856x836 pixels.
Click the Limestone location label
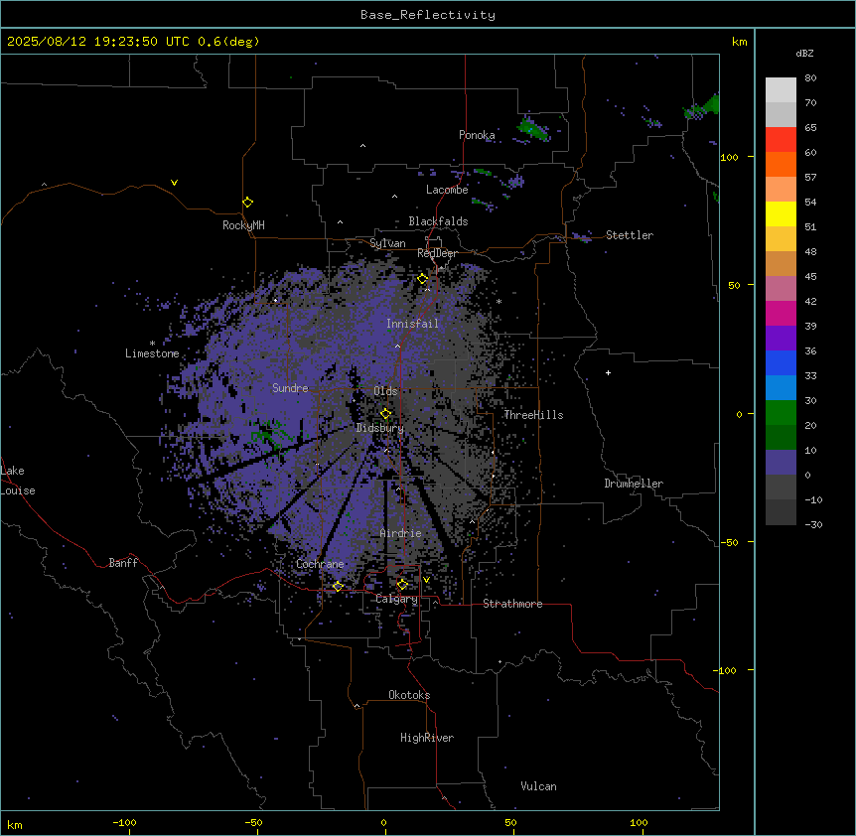pos(152,353)
